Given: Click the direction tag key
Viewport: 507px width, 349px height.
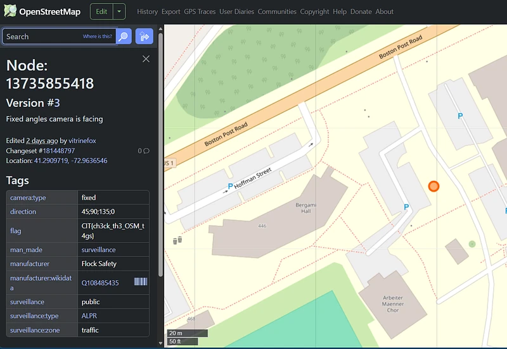Looking at the screenshot, I should point(23,212).
